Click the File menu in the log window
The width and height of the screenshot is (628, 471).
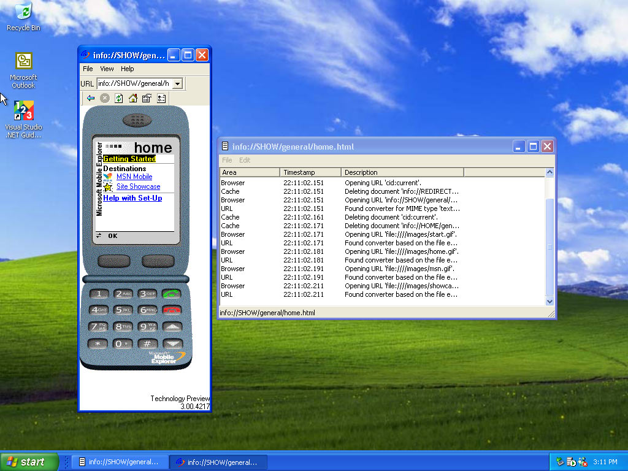(227, 160)
